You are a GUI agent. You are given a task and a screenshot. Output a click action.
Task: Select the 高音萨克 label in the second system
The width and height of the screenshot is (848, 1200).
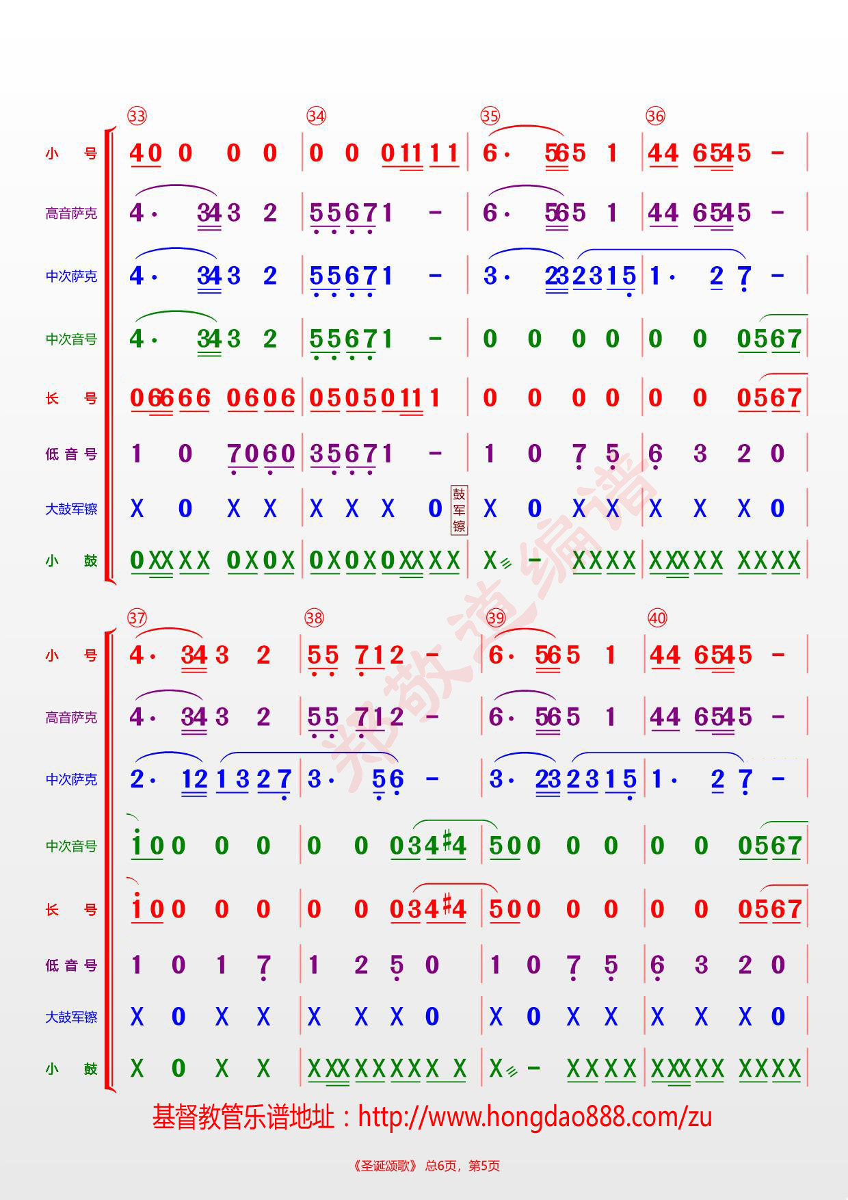[x=71, y=717]
